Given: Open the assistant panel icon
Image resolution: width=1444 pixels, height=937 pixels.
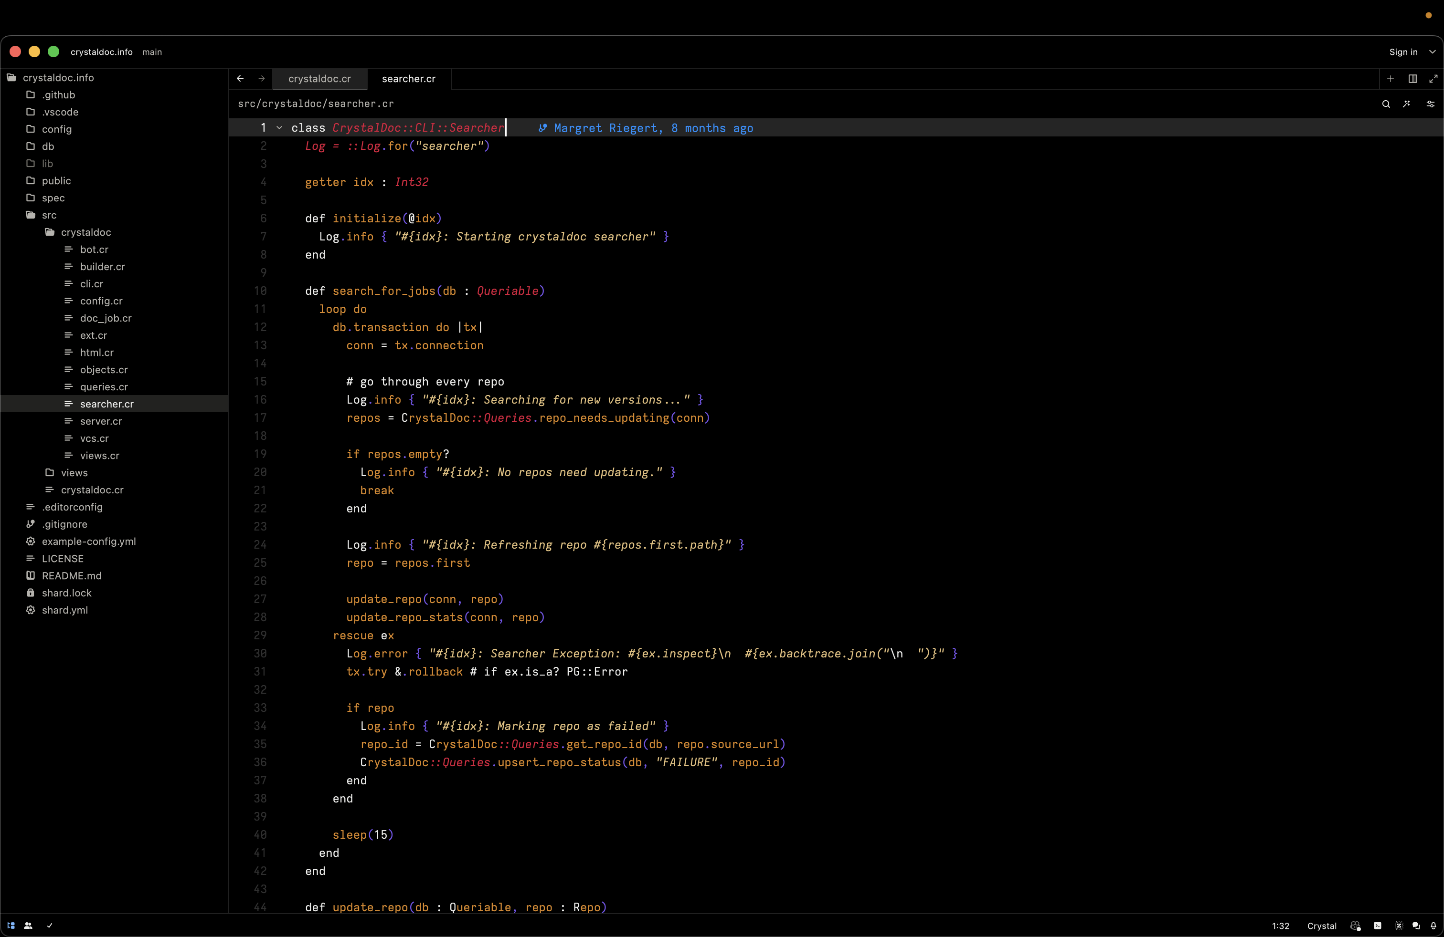Looking at the screenshot, I should [1399, 926].
